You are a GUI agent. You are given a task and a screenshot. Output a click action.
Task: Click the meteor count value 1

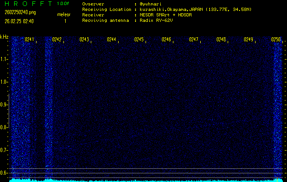coord(65,21)
